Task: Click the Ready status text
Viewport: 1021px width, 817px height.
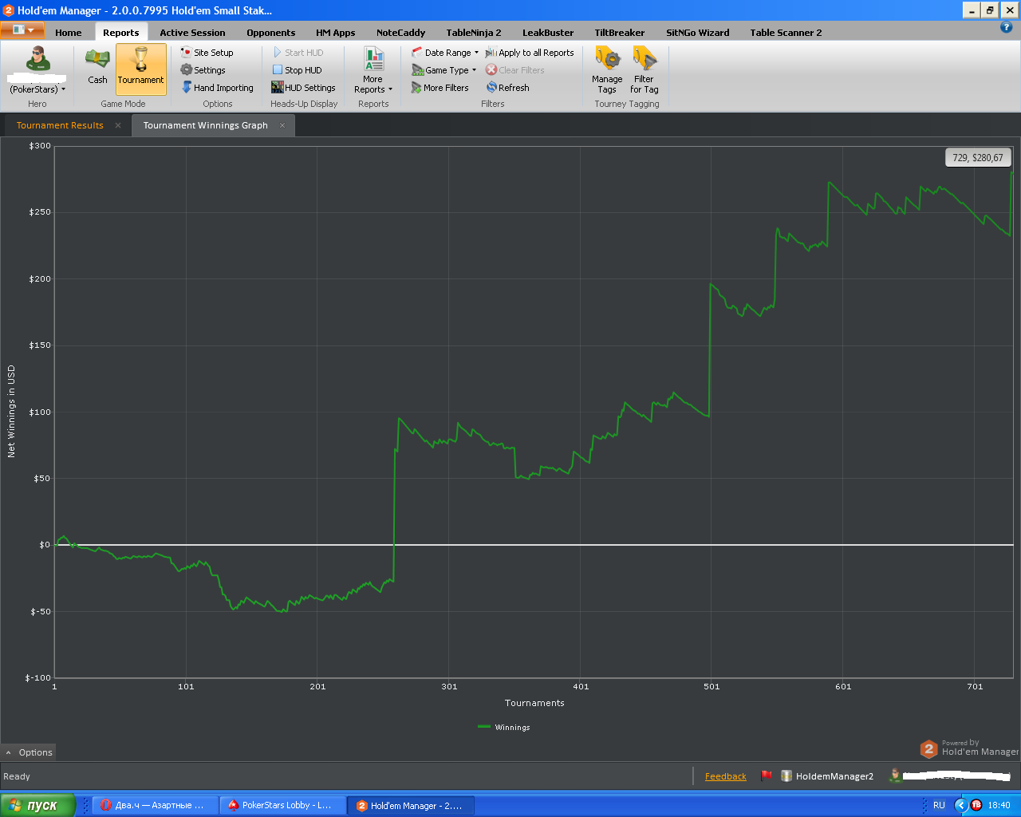Action: pos(17,776)
